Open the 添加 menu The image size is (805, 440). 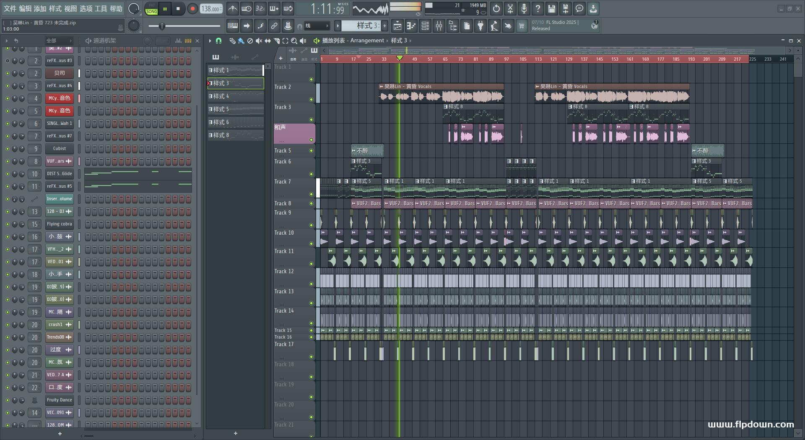[40, 8]
